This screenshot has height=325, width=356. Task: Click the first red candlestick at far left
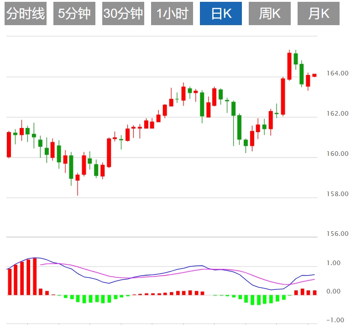9,144
